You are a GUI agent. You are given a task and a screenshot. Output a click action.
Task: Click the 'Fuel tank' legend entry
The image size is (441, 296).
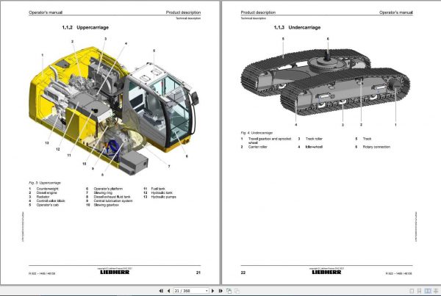point(158,189)
